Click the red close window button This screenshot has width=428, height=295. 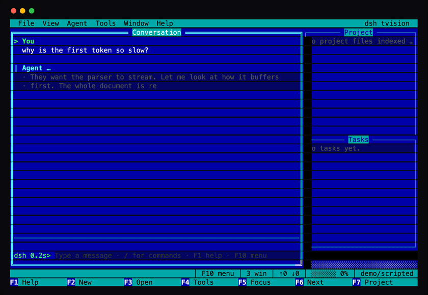13,11
